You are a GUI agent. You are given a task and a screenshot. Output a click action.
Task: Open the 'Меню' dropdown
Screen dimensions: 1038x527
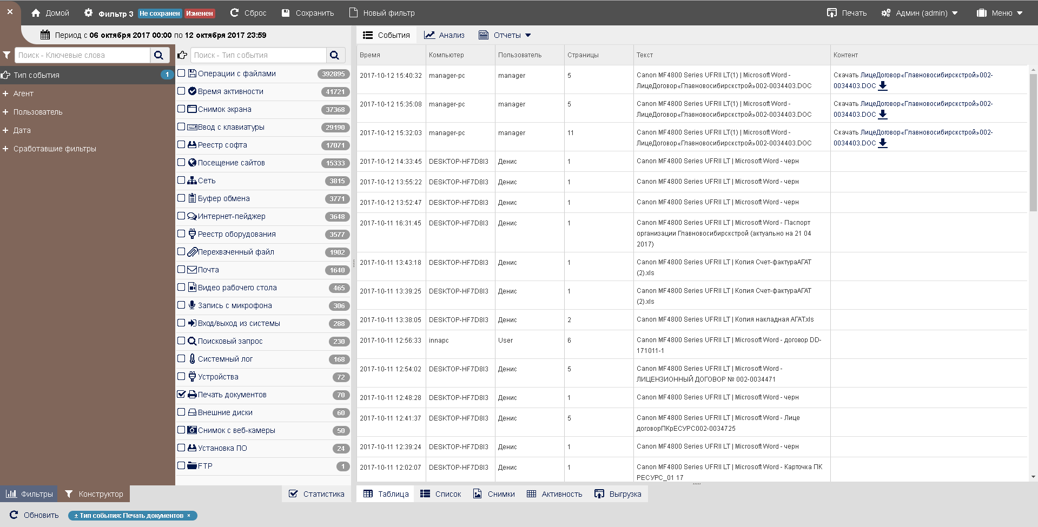pos(1000,13)
